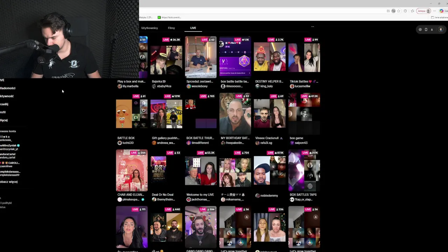Image resolution: width=448 pixels, height=252 pixels.
Task: Click the mikamama_ profile avatar icon
Action: tap(223, 199)
